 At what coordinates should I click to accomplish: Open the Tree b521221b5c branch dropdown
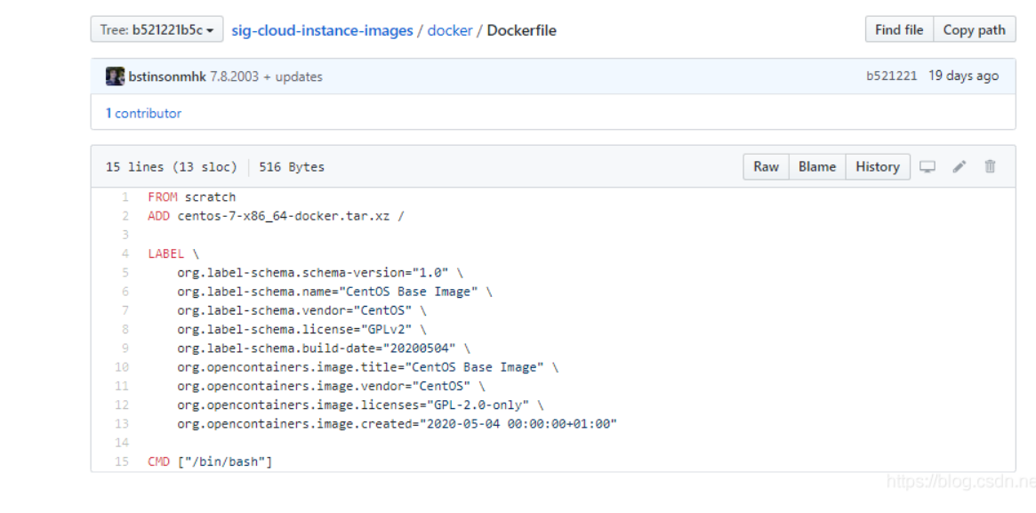[157, 30]
